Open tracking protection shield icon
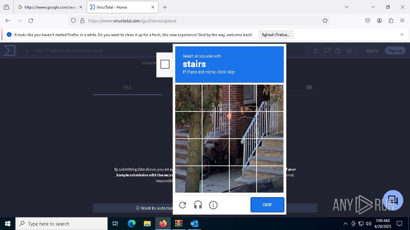 tap(73, 21)
